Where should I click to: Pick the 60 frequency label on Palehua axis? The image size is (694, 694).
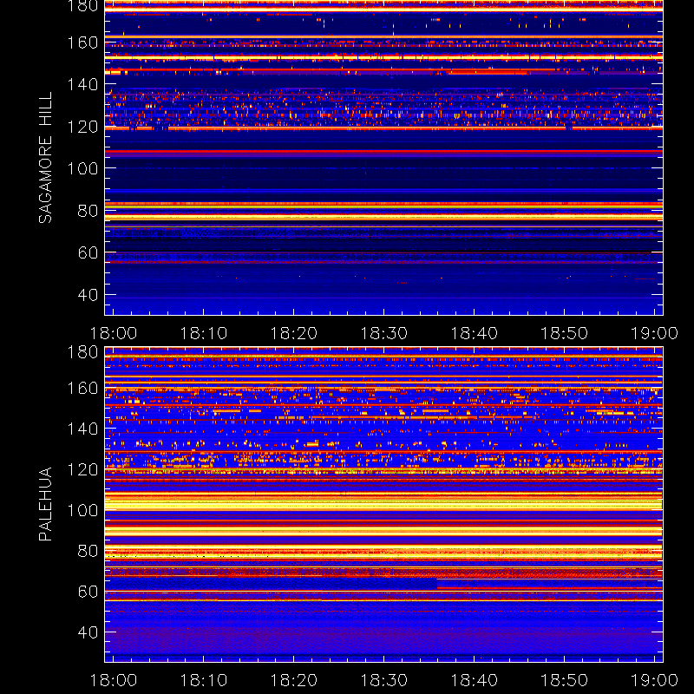88,592
